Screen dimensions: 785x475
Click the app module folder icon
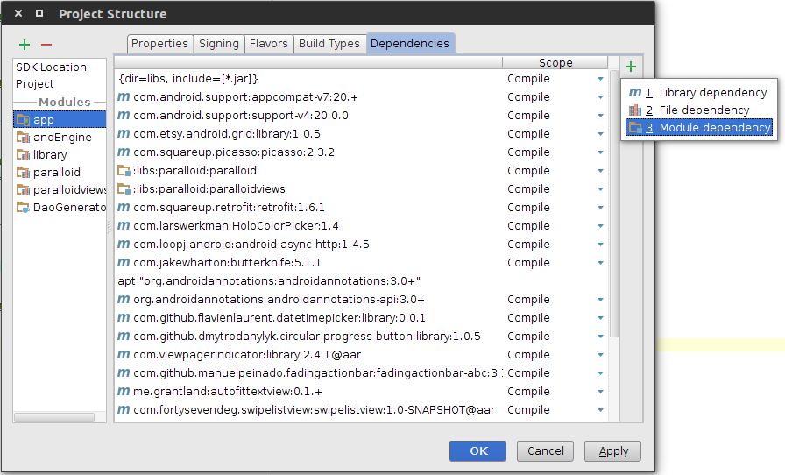(23, 120)
